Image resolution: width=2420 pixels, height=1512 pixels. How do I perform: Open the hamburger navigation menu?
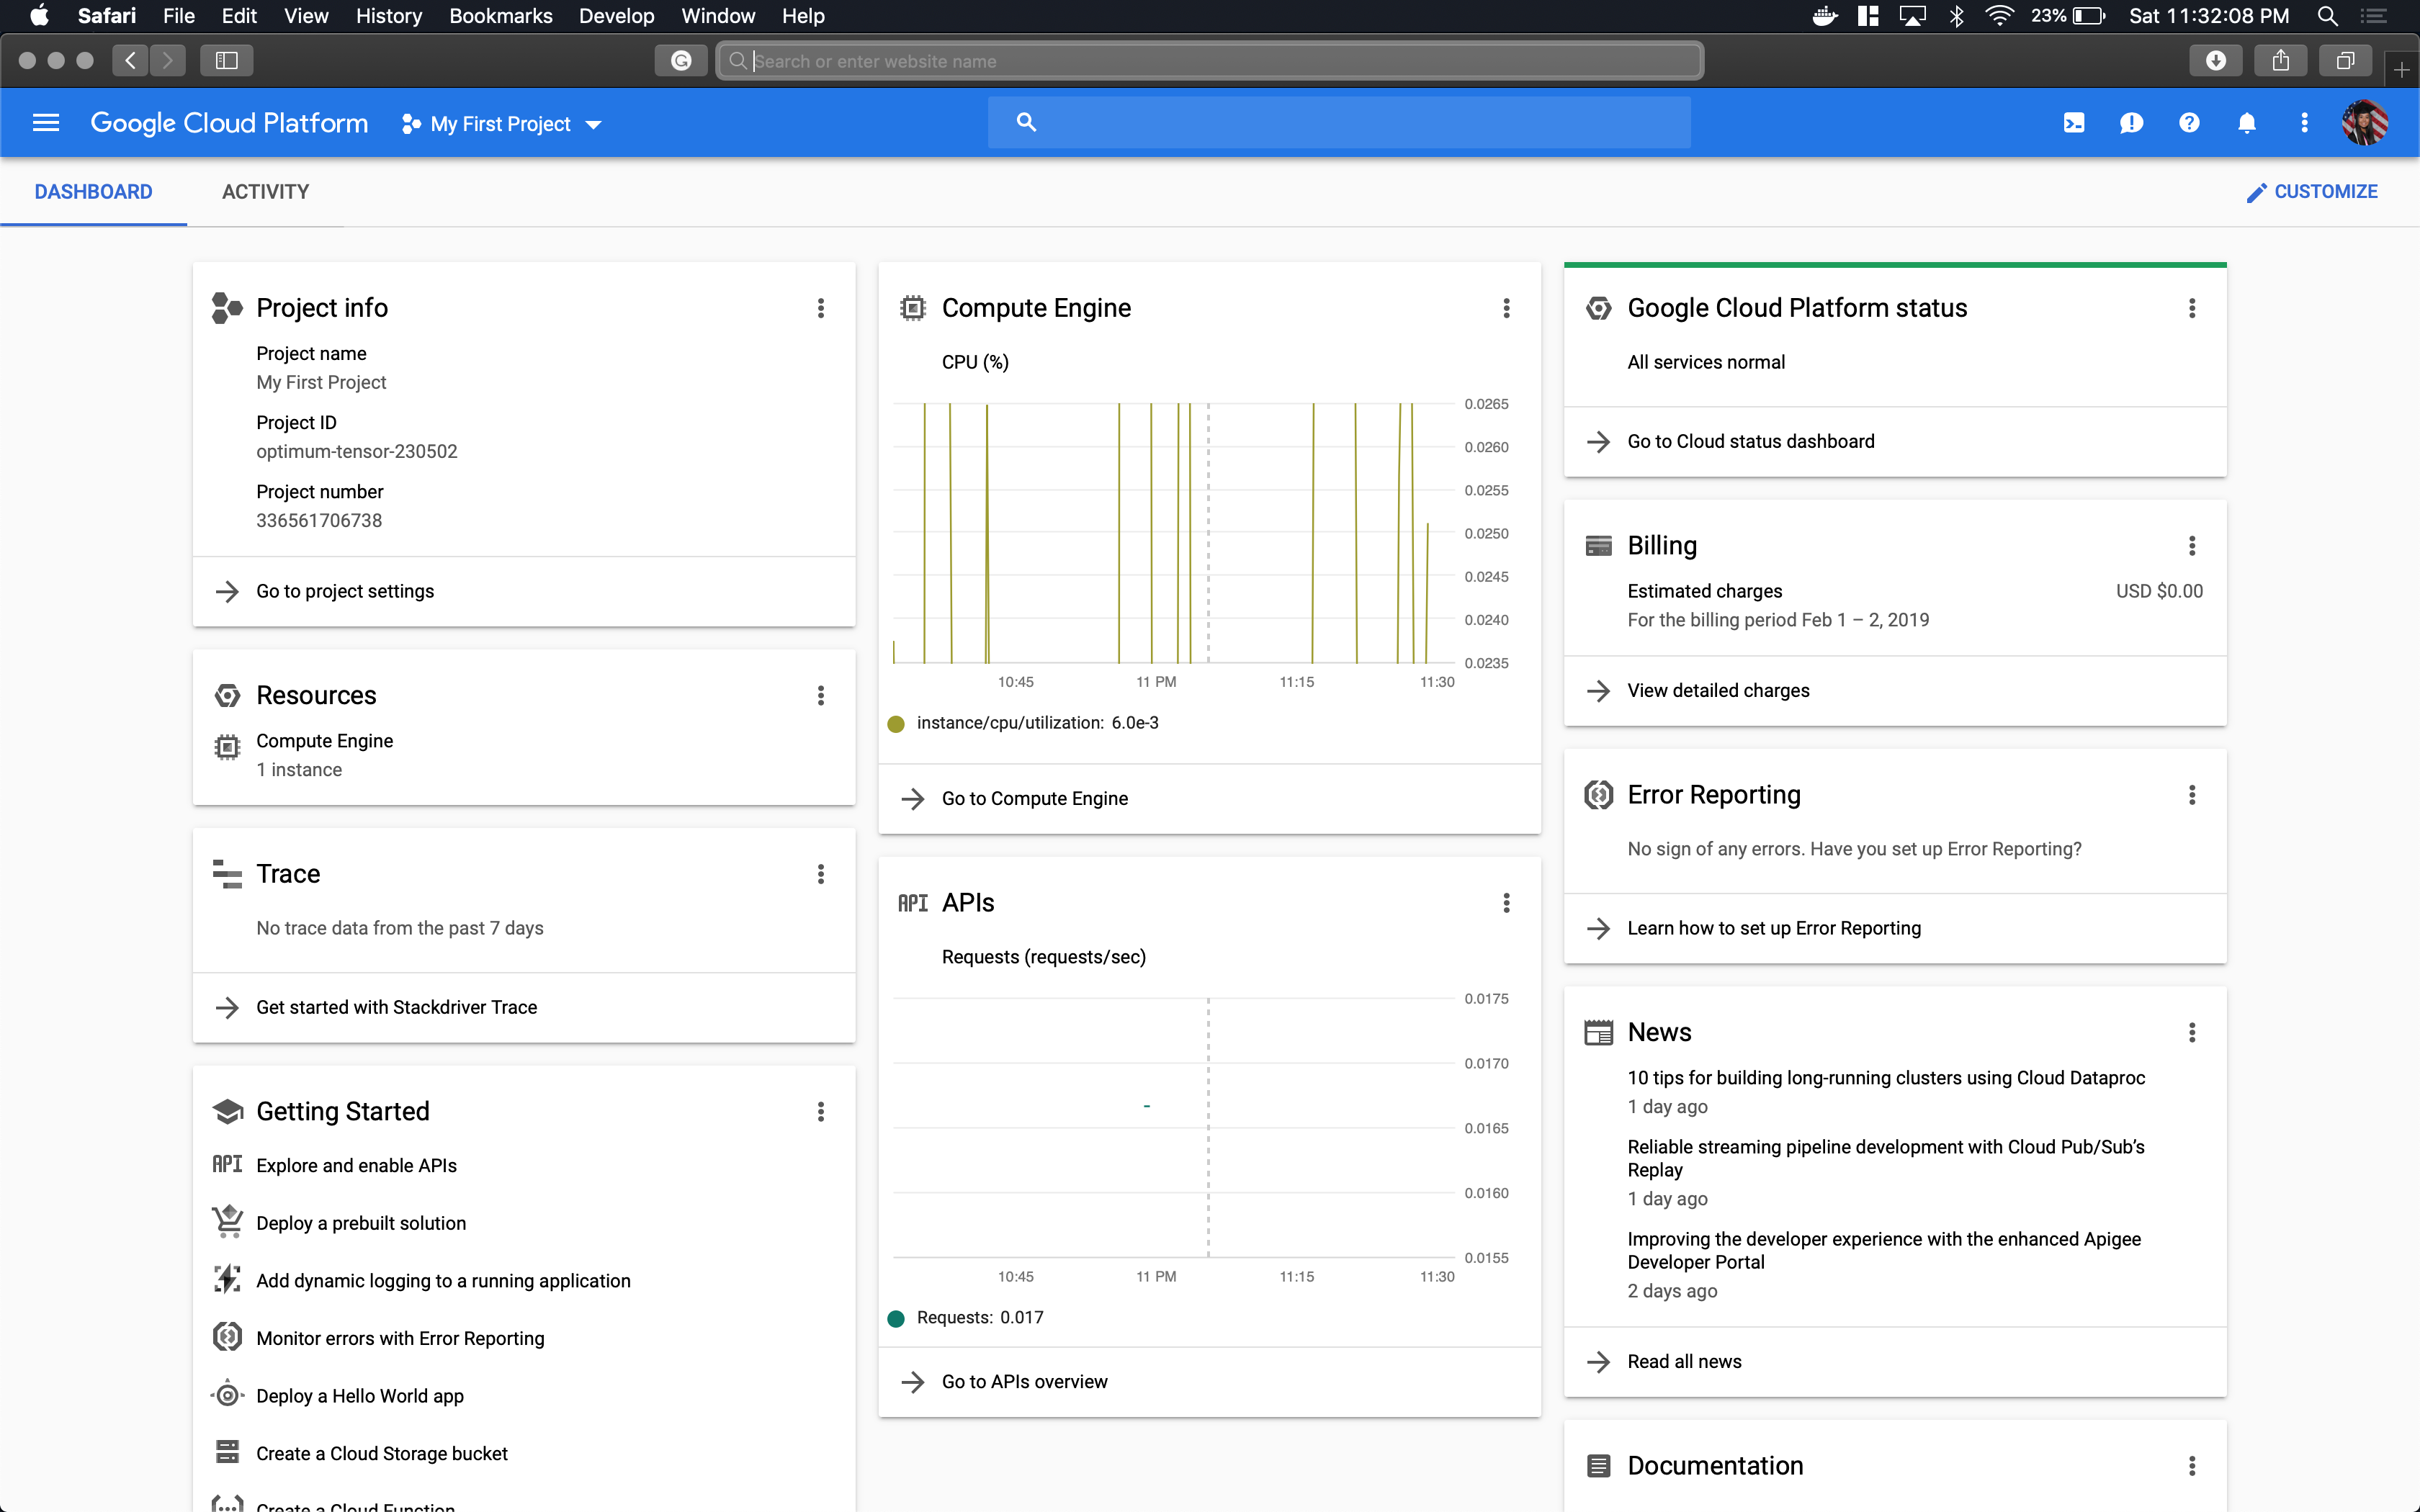[x=46, y=123]
